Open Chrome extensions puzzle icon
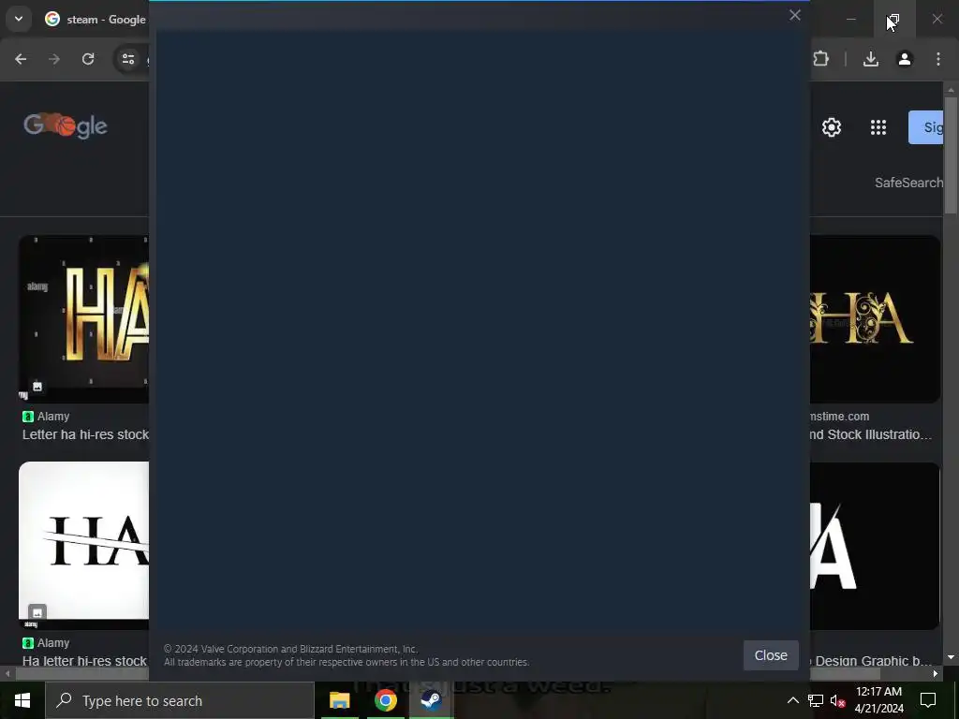Screen dimensions: 959x719 (x=820, y=59)
